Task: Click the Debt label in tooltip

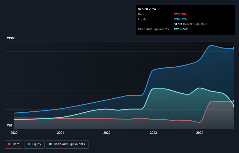Action: pyautogui.click(x=141, y=14)
